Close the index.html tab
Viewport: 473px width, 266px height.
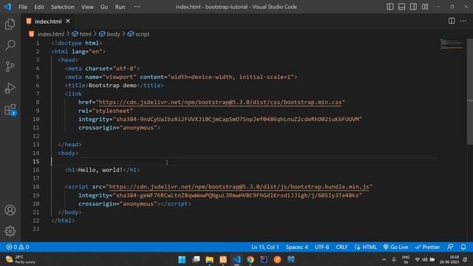pyautogui.click(x=68, y=21)
